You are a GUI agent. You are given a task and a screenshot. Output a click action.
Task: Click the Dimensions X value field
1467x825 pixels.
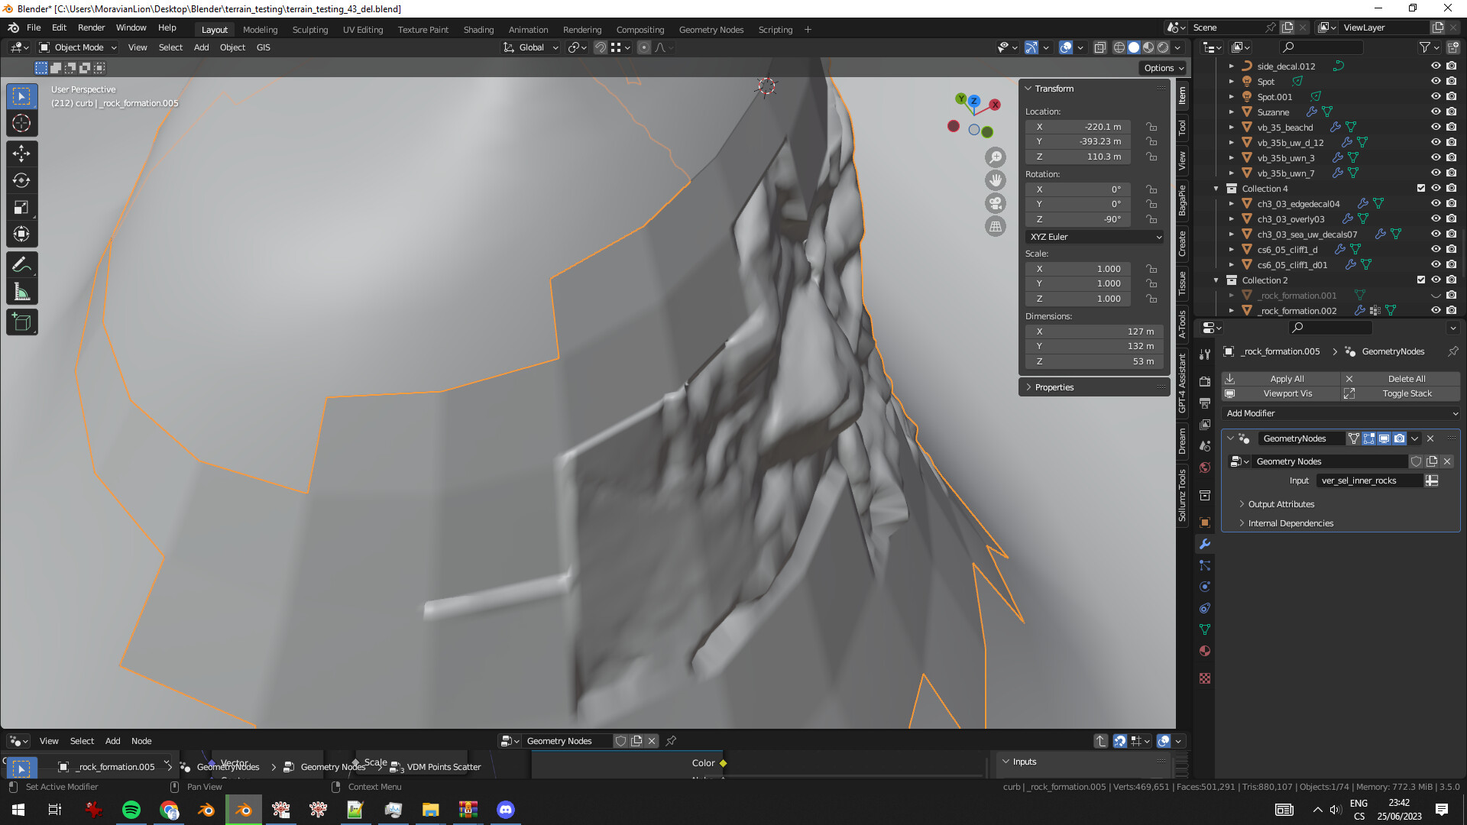[x=1094, y=332]
